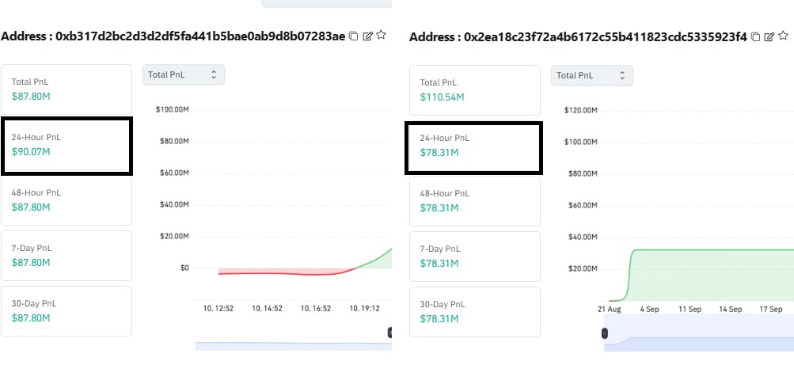Select the right Total PnL $110.54M card

[x=473, y=89]
